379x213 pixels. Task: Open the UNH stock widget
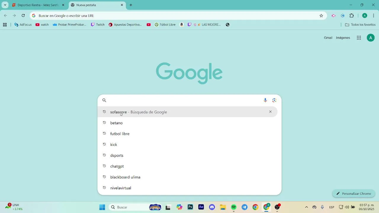(x=14, y=207)
